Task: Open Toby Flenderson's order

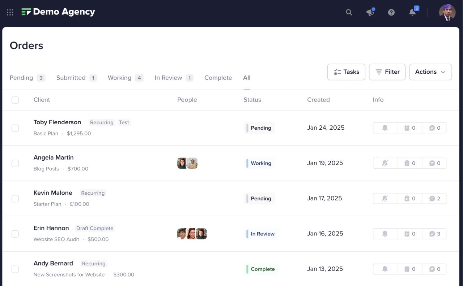Action: click(57, 122)
